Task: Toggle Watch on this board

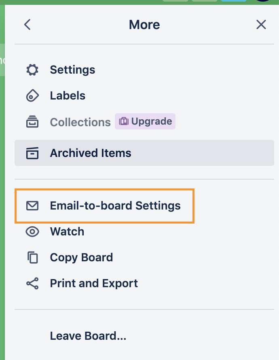Action: point(67,231)
